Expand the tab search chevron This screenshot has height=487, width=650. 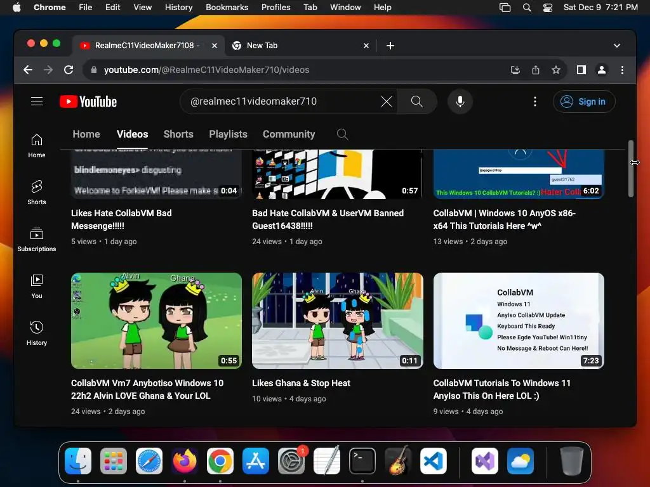(x=617, y=46)
